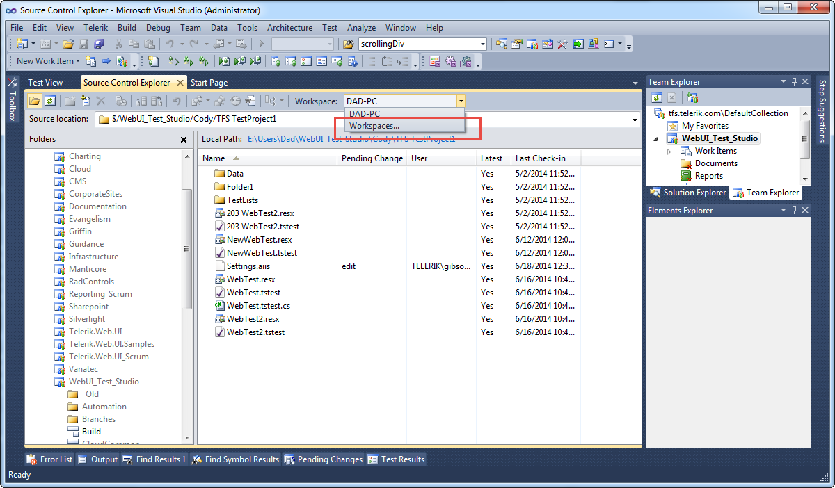
Task: Click refresh icon in Source Control Explorer toolbar
Action: point(50,101)
